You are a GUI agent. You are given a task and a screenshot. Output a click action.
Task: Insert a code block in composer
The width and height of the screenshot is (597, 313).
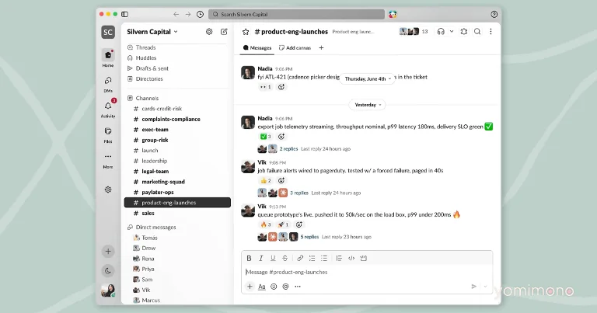pos(364,258)
